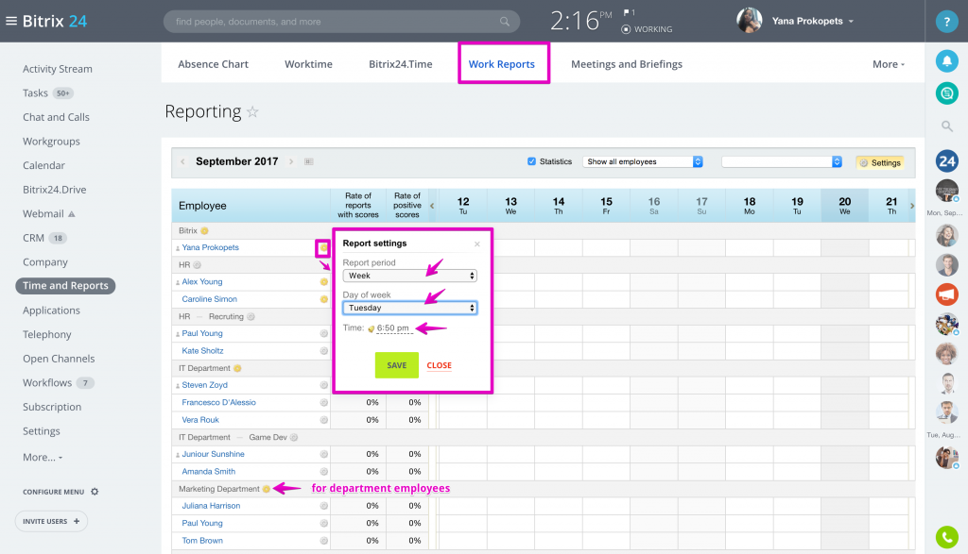The height and width of the screenshot is (554, 968).
Task: Open Yana Prokopets profile avatar in header
Action: coord(750,21)
